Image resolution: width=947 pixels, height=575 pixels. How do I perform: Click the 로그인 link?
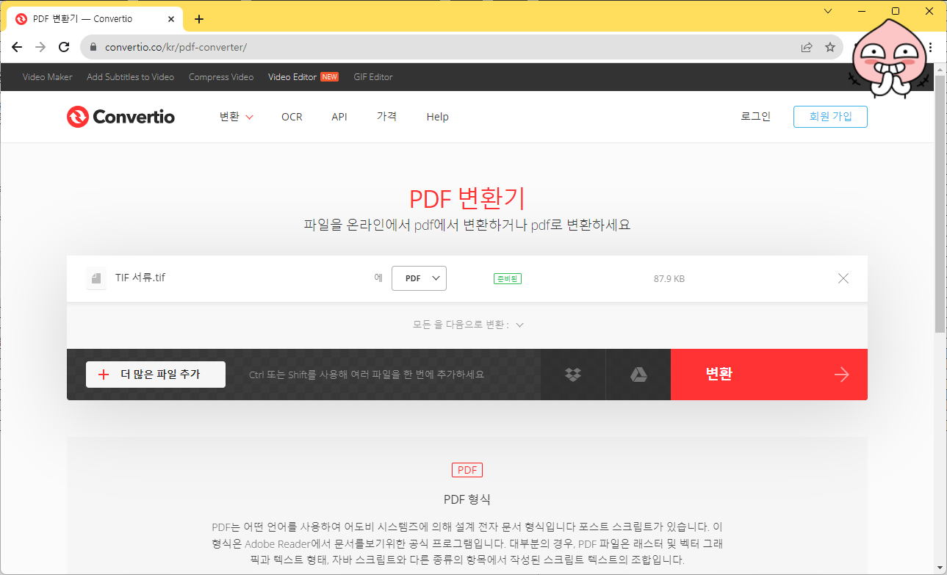[755, 116]
